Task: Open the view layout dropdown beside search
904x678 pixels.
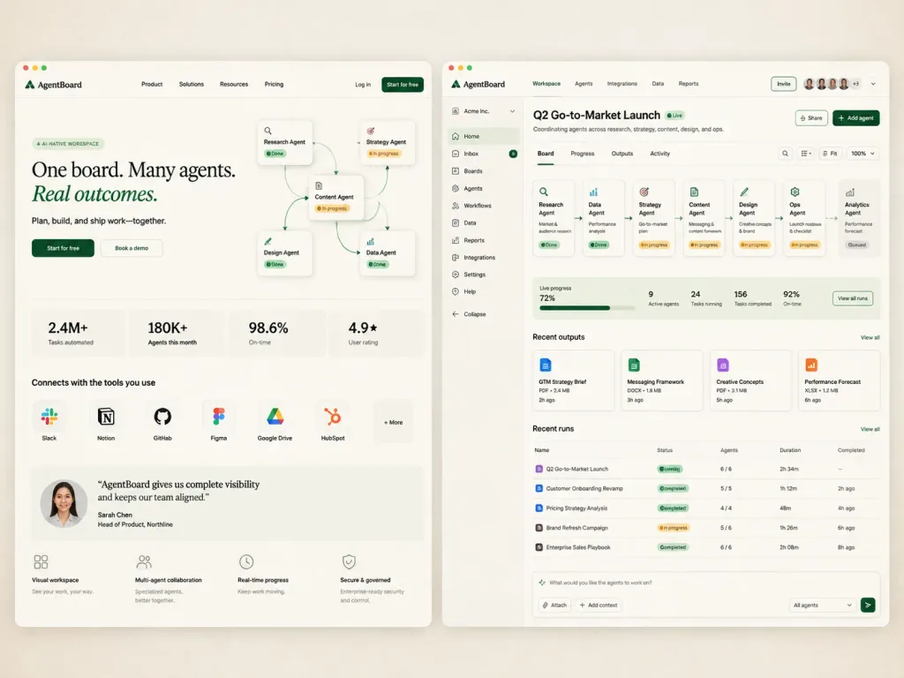Action: point(806,154)
